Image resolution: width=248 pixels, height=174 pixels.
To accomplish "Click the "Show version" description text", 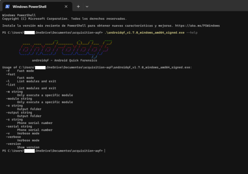I will (29, 148).
